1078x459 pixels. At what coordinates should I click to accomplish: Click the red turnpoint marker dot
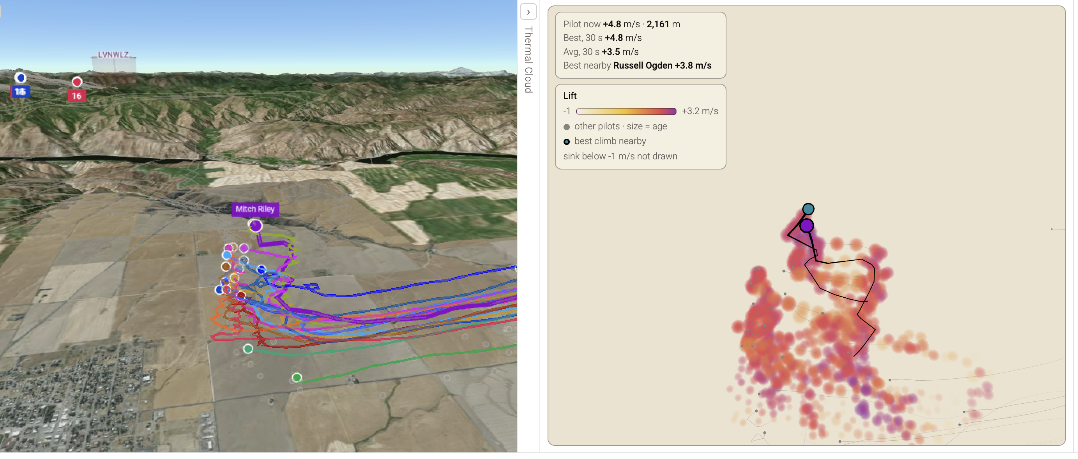pos(77,81)
